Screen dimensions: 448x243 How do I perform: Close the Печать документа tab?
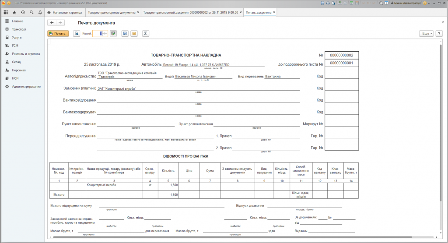coord(274,12)
